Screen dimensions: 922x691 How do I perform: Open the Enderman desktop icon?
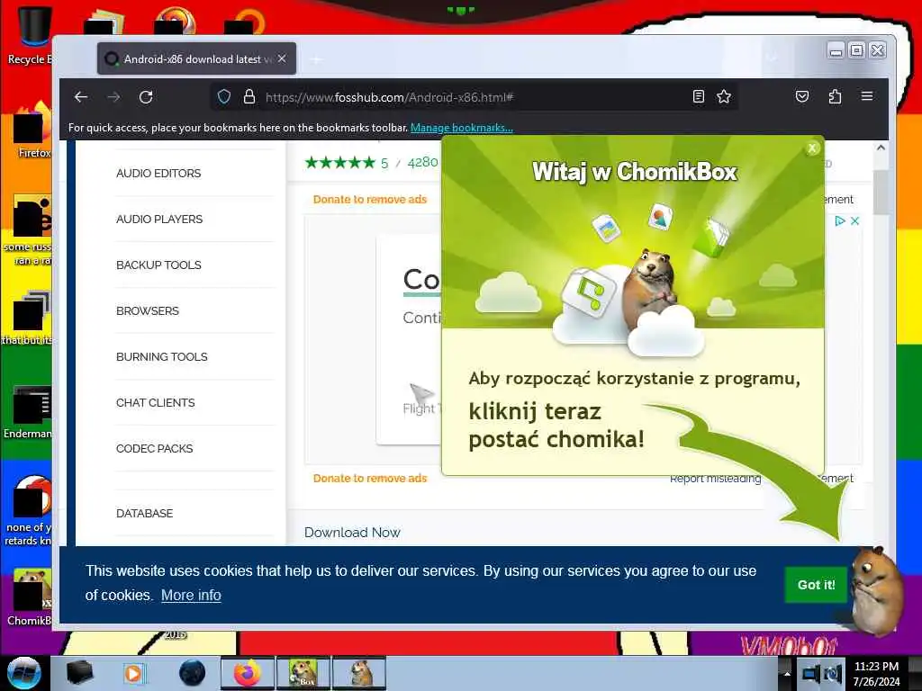coord(28,411)
